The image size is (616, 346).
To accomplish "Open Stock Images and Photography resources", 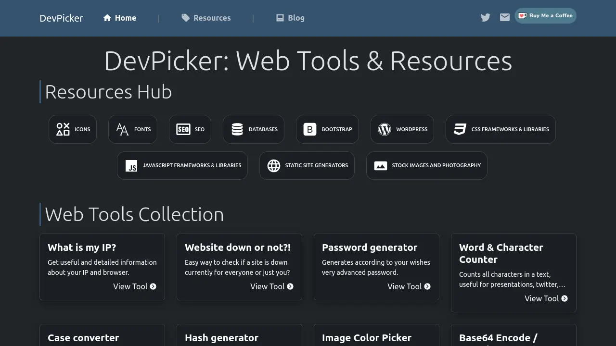I will coord(427,165).
